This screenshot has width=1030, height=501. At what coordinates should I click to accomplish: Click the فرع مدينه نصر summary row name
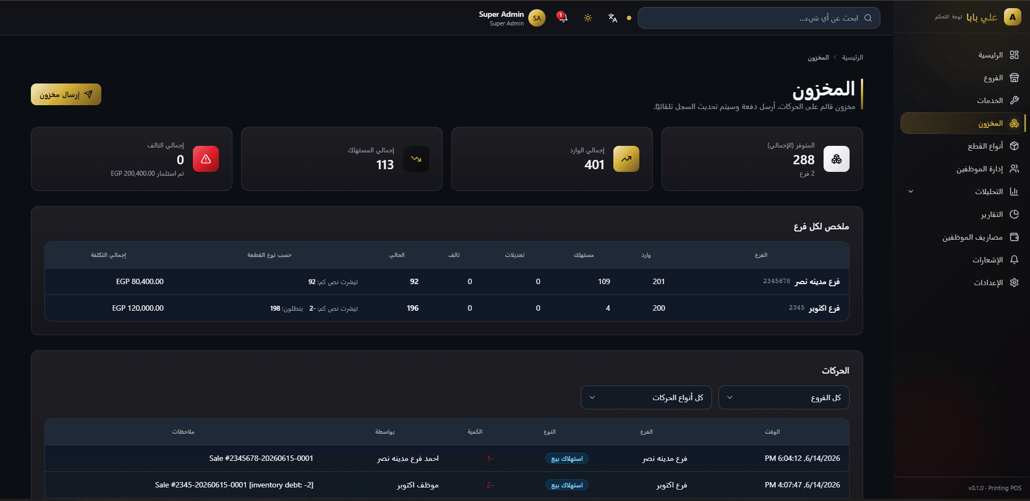tap(817, 281)
